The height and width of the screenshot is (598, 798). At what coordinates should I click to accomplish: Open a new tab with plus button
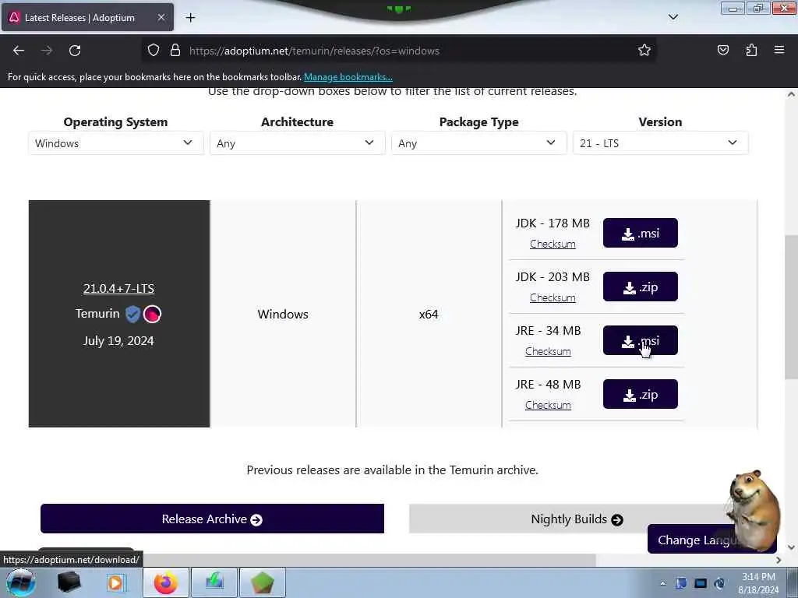click(190, 18)
